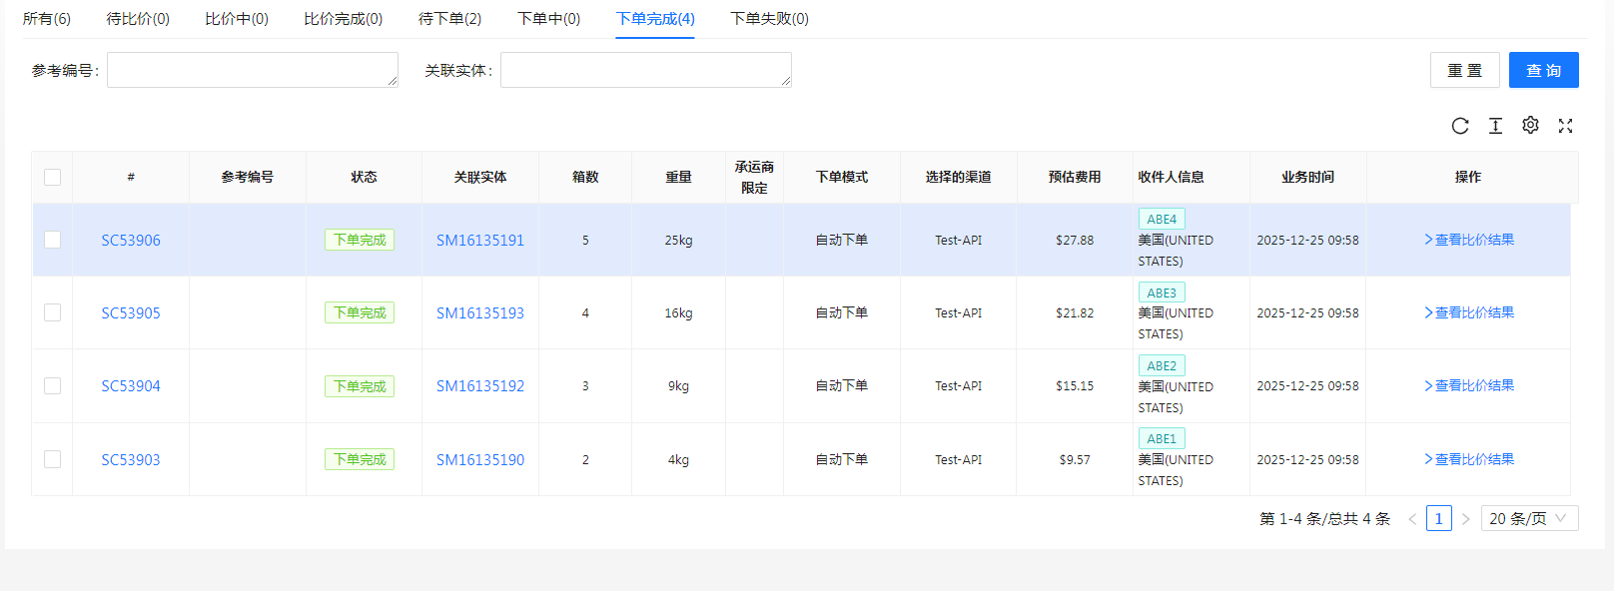Tick the checkbox for row SC53904

(x=52, y=386)
